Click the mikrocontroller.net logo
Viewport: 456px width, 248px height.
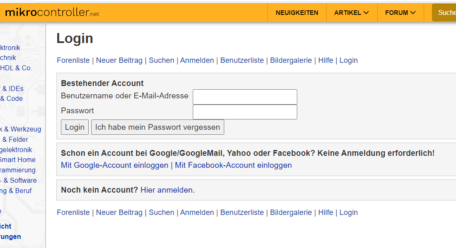[52, 12]
